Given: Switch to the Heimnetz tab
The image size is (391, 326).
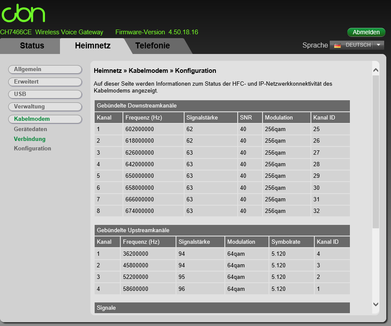Looking at the screenshot, I should [93, 46].
